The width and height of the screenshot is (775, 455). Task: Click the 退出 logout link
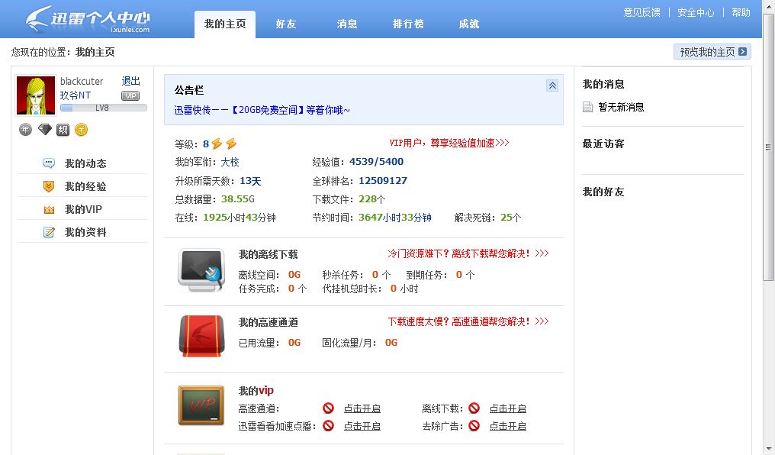(131, 81)
